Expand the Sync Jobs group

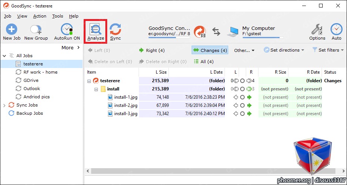[x=4, y=105]
